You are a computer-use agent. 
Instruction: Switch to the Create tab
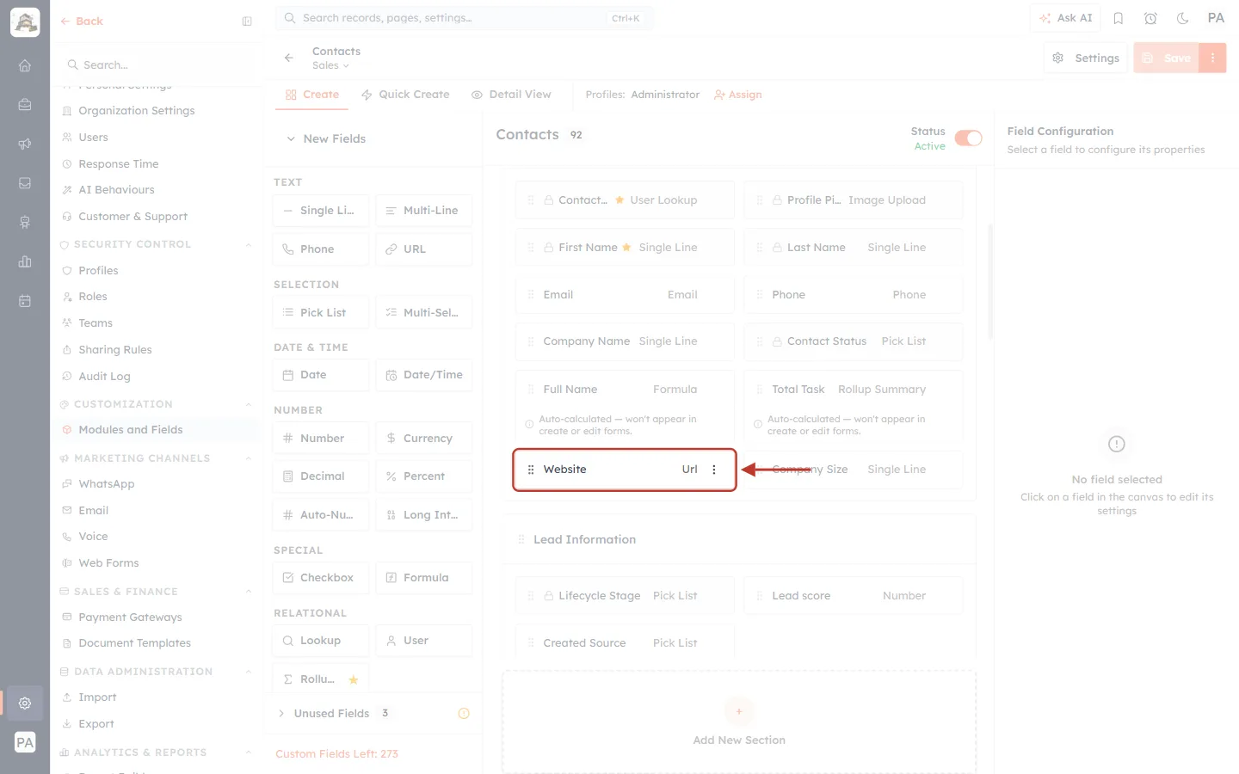(x=311, y=95)
